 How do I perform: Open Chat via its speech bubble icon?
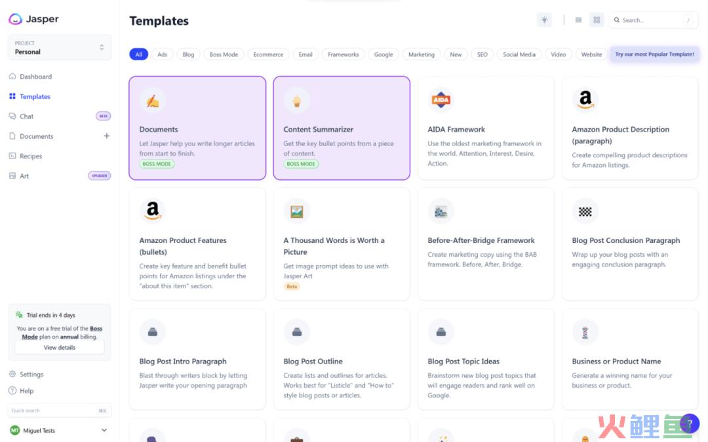pos(12,116)
